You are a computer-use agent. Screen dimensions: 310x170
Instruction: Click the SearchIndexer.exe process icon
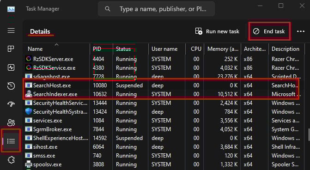29,94
